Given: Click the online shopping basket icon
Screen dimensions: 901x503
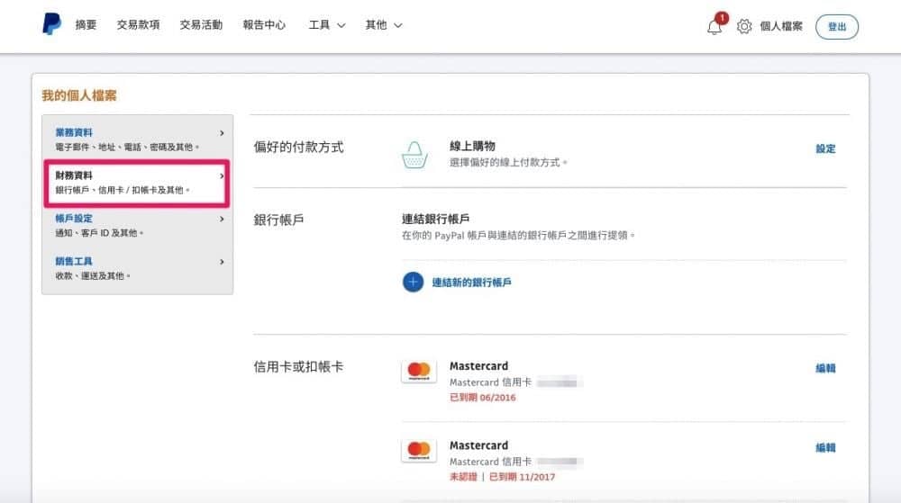Looking at the screenshot, I should tap(414, 155).
